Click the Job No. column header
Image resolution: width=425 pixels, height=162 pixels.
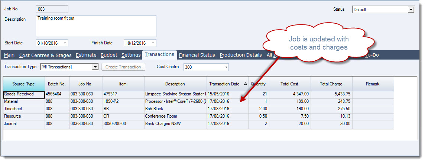click(x=86, y=84)
